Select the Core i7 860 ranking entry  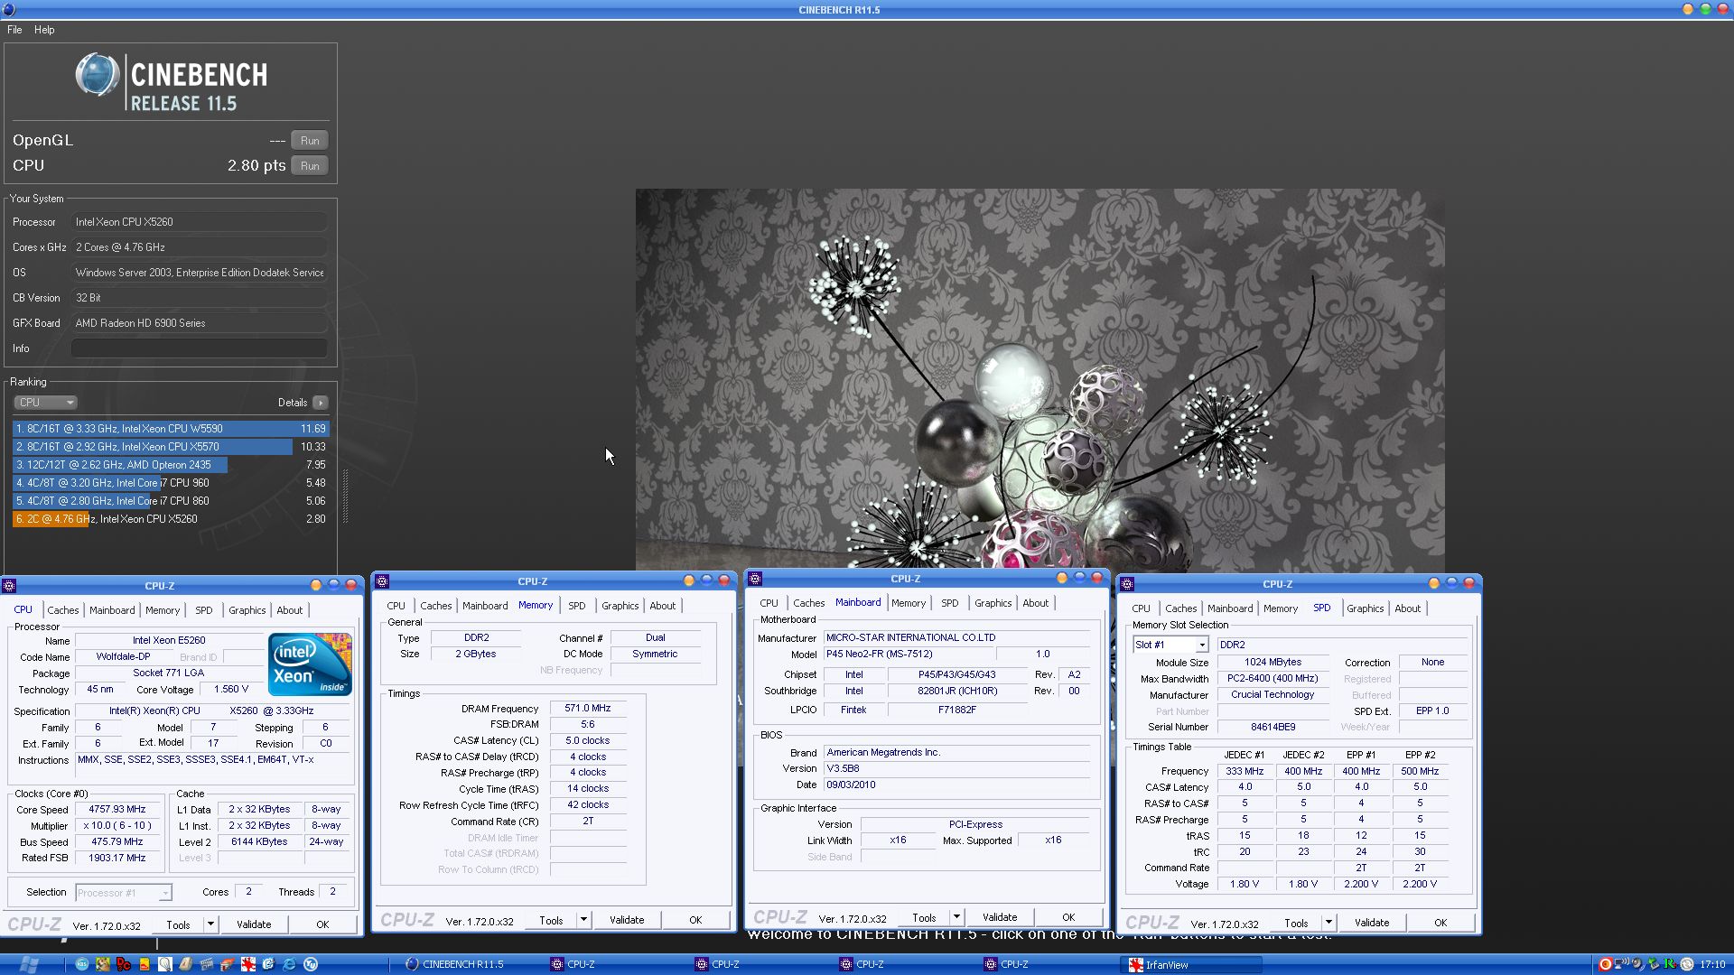[171, 501]
